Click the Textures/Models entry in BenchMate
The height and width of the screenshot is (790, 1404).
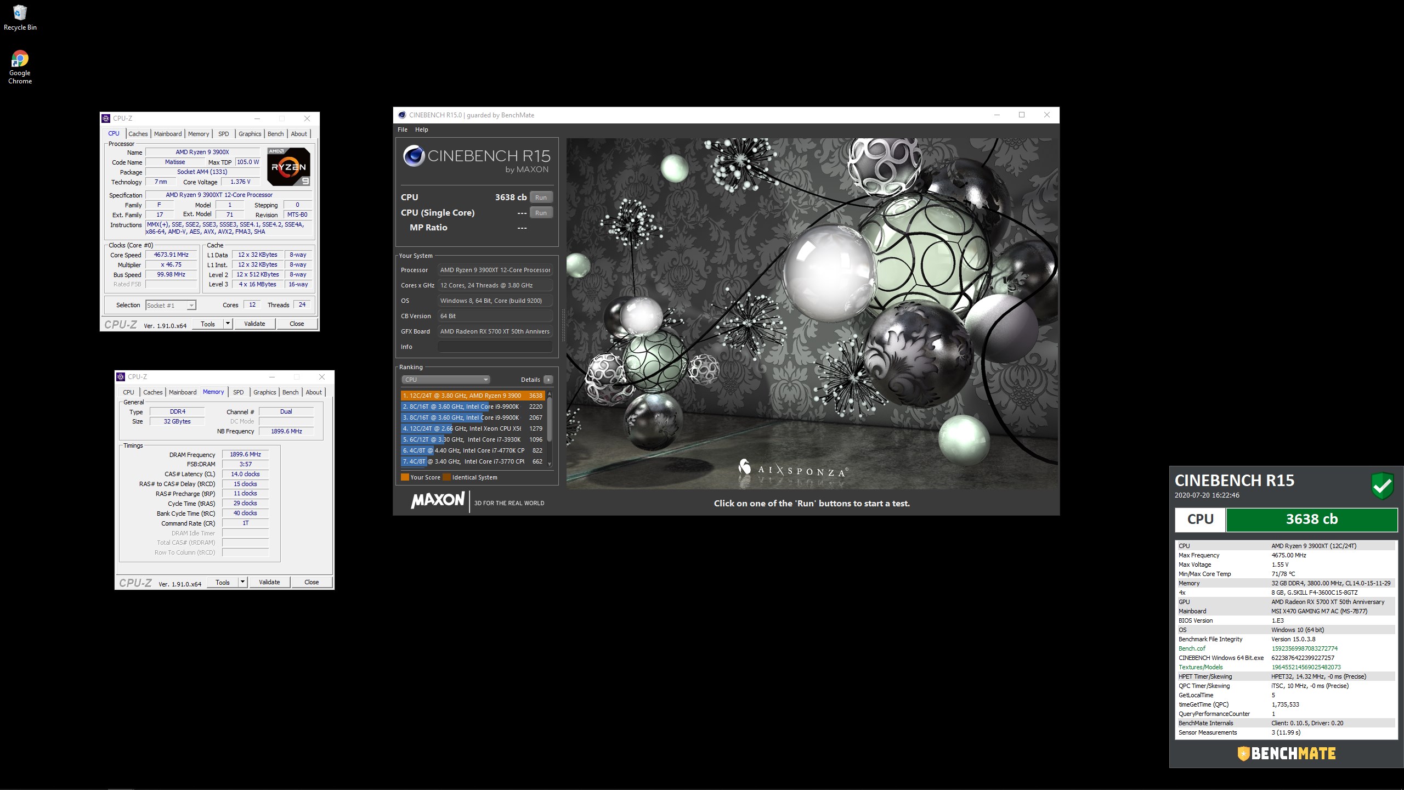click(x=1286, y=667)
